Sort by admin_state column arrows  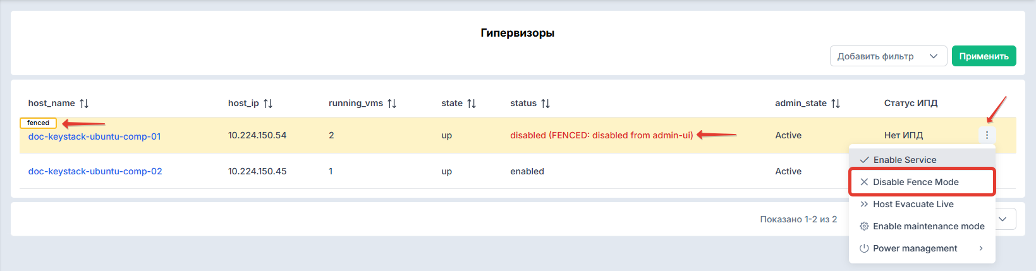pyautogui.click(x=836, y=103)
